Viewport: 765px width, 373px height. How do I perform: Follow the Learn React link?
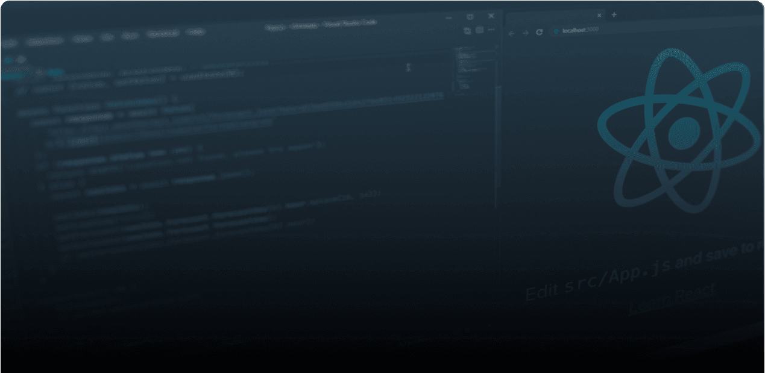[x=672, y=299]
